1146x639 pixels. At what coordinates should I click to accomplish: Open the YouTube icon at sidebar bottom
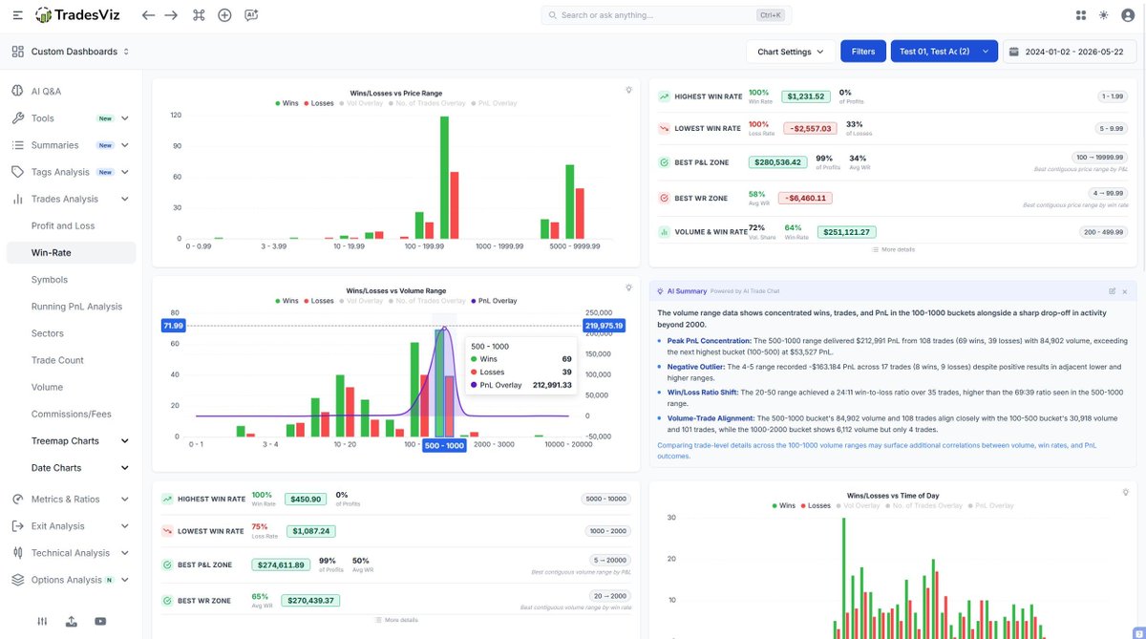100,621
